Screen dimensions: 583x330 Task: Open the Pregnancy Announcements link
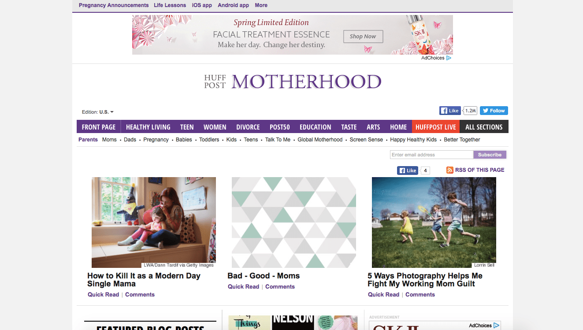114,5
